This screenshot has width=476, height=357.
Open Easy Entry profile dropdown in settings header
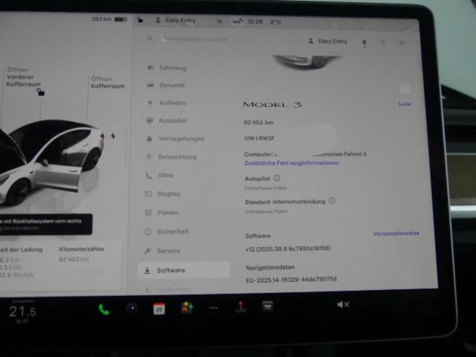[x=328, y=42]
